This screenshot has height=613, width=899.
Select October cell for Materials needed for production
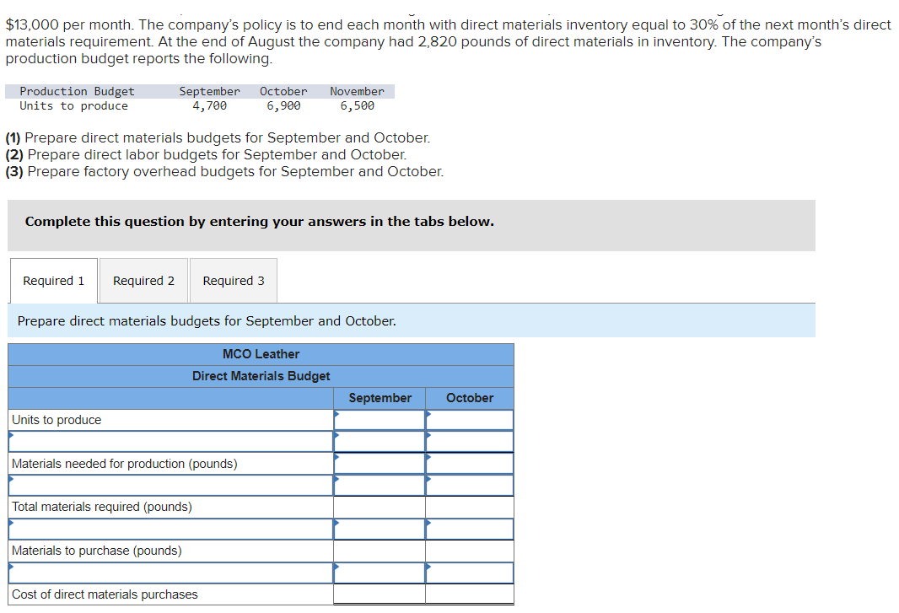pos(470,464)
